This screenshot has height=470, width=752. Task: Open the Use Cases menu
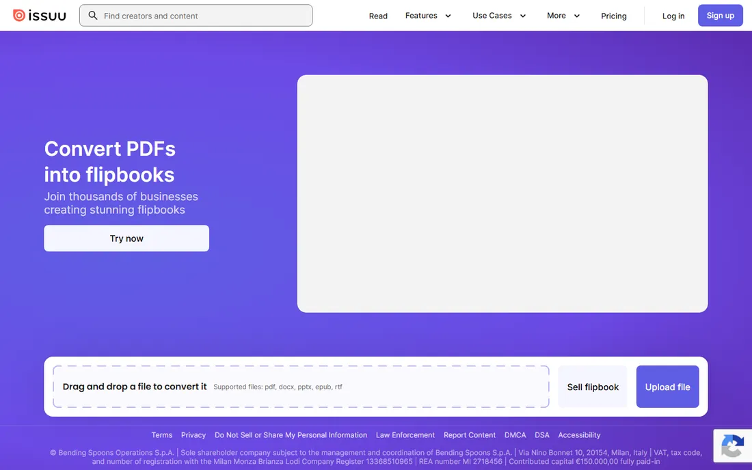click(x=492, y=15)
